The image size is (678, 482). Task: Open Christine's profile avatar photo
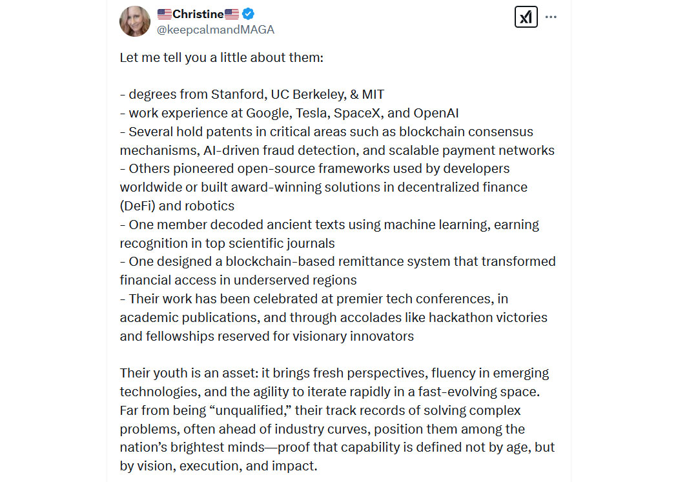pyautogui.click(x=135, y=21)
